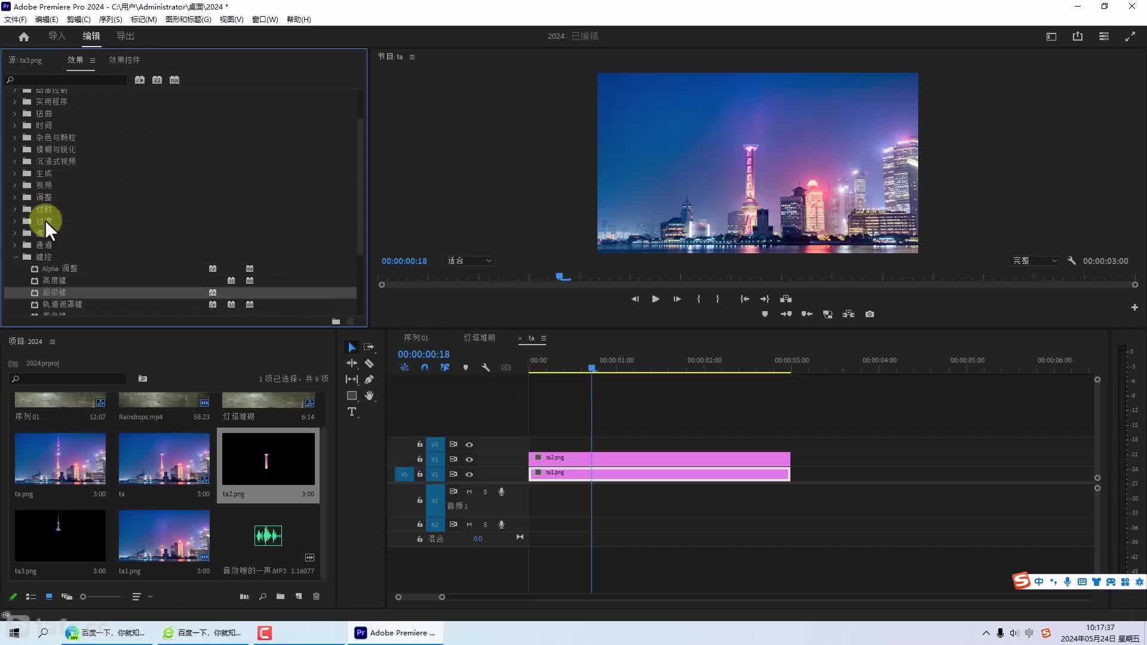Add marker in program monitor

click(x=765, y=314)
